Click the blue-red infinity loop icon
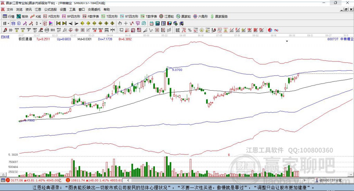Screen dimensions: 354x191 click(276, 30)
